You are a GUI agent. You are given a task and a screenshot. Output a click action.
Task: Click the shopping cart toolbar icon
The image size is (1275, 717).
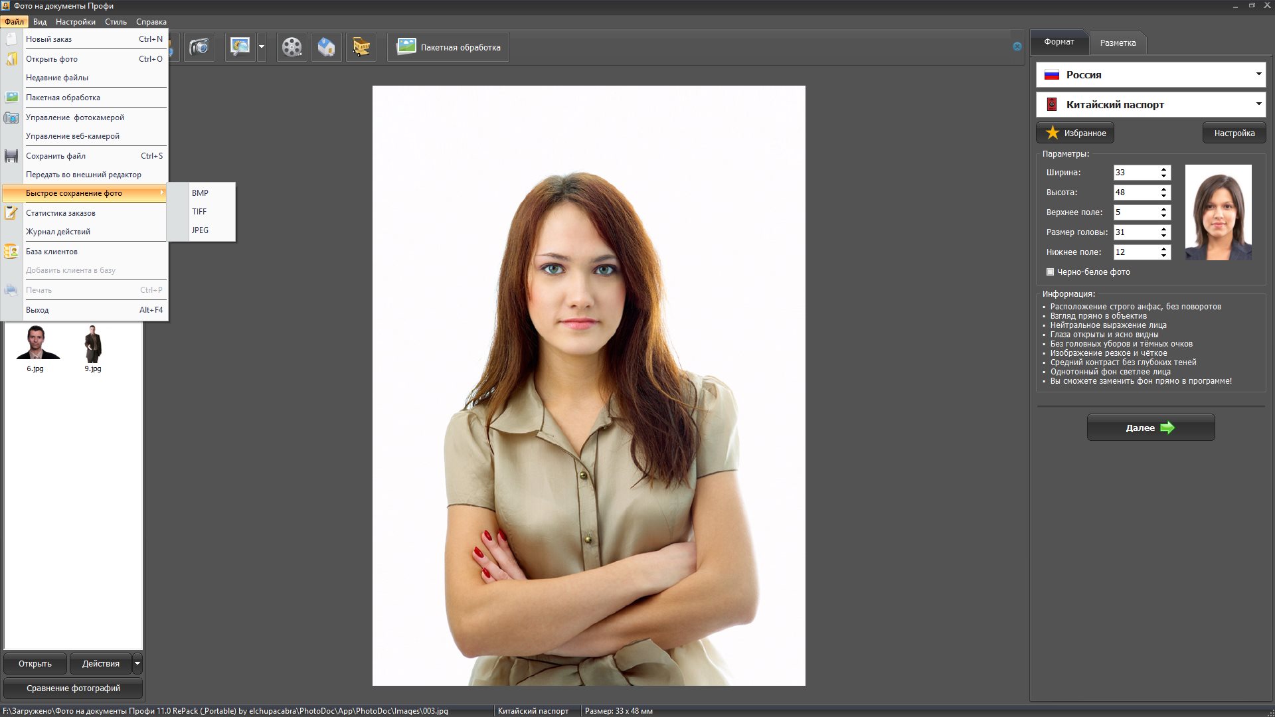point(361,47)
